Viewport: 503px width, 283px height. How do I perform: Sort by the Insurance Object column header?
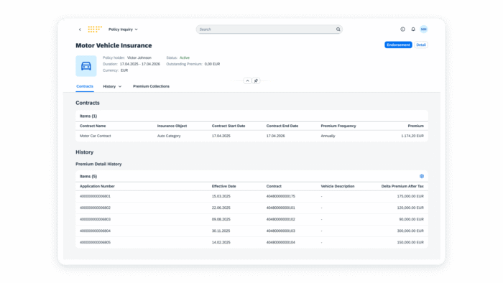[172, 126]
